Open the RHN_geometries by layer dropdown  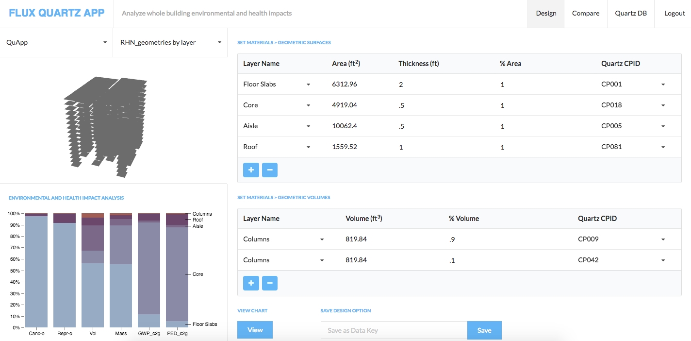click(x=170, y=42)
